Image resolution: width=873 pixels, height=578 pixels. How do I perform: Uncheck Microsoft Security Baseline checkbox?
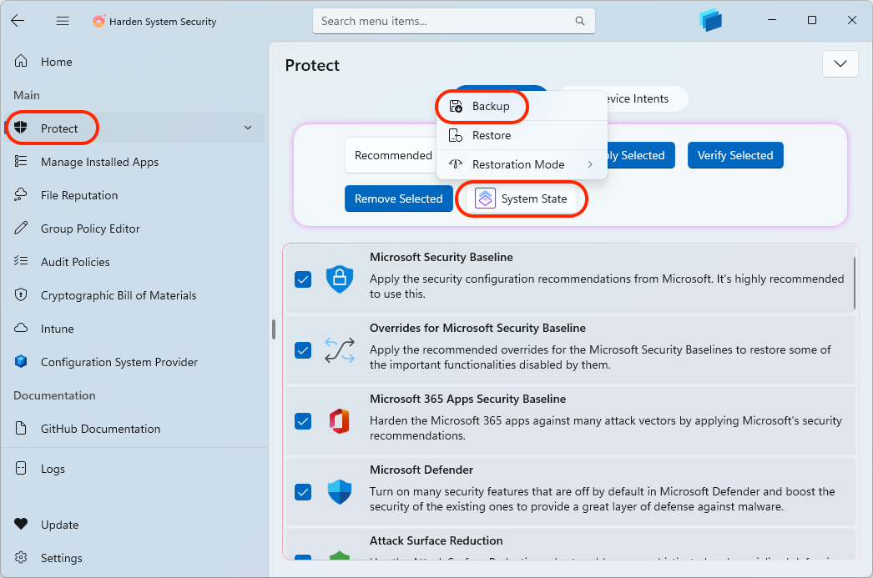pyautogui.click(x=303, y=279)
